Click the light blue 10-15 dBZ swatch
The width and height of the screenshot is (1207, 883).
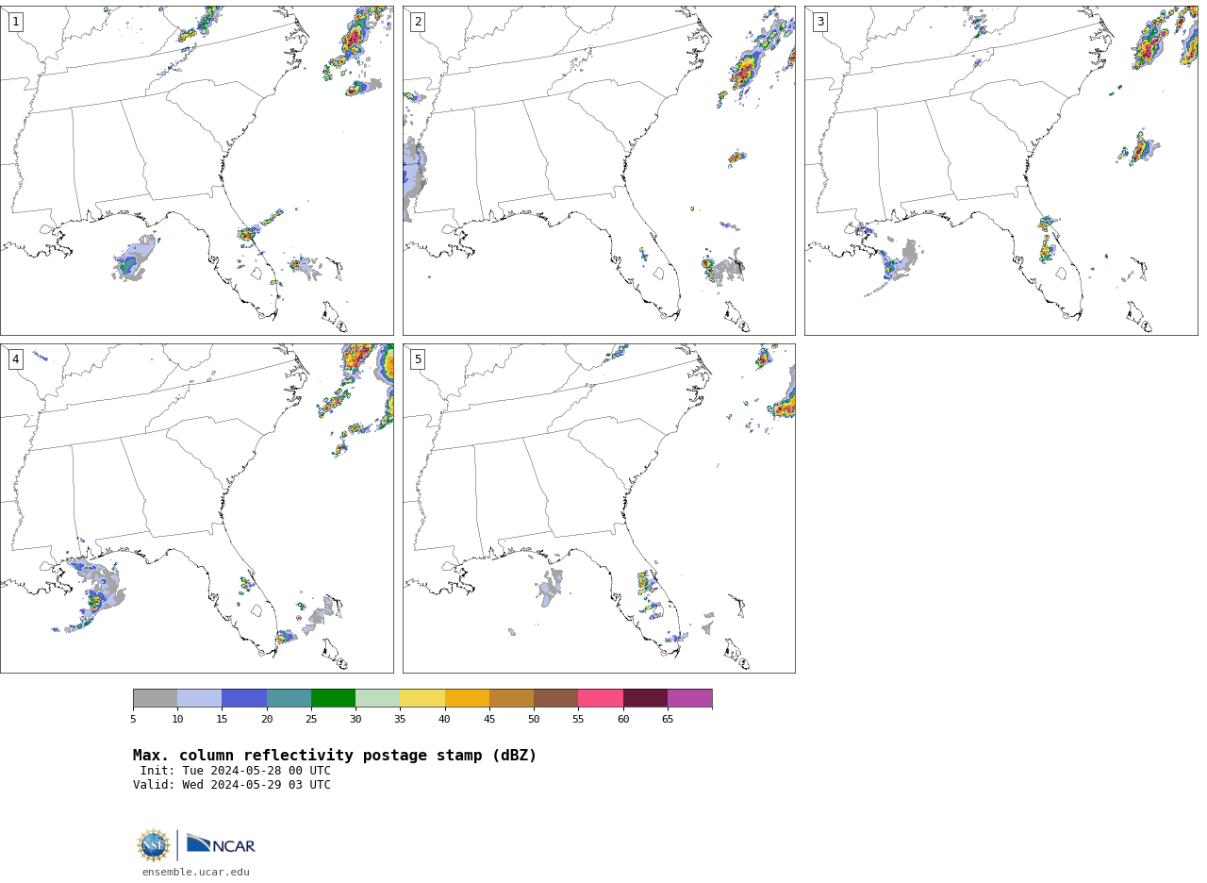(x=199, y=698)
